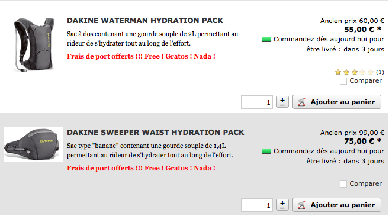Tick Comparer checkbox for Waterman pack
This screenshot has width=389, height=216.
coord(343,81)
